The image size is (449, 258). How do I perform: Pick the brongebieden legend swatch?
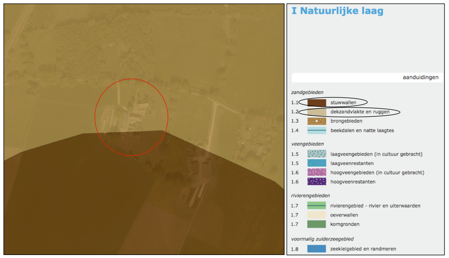click(317, 121)
